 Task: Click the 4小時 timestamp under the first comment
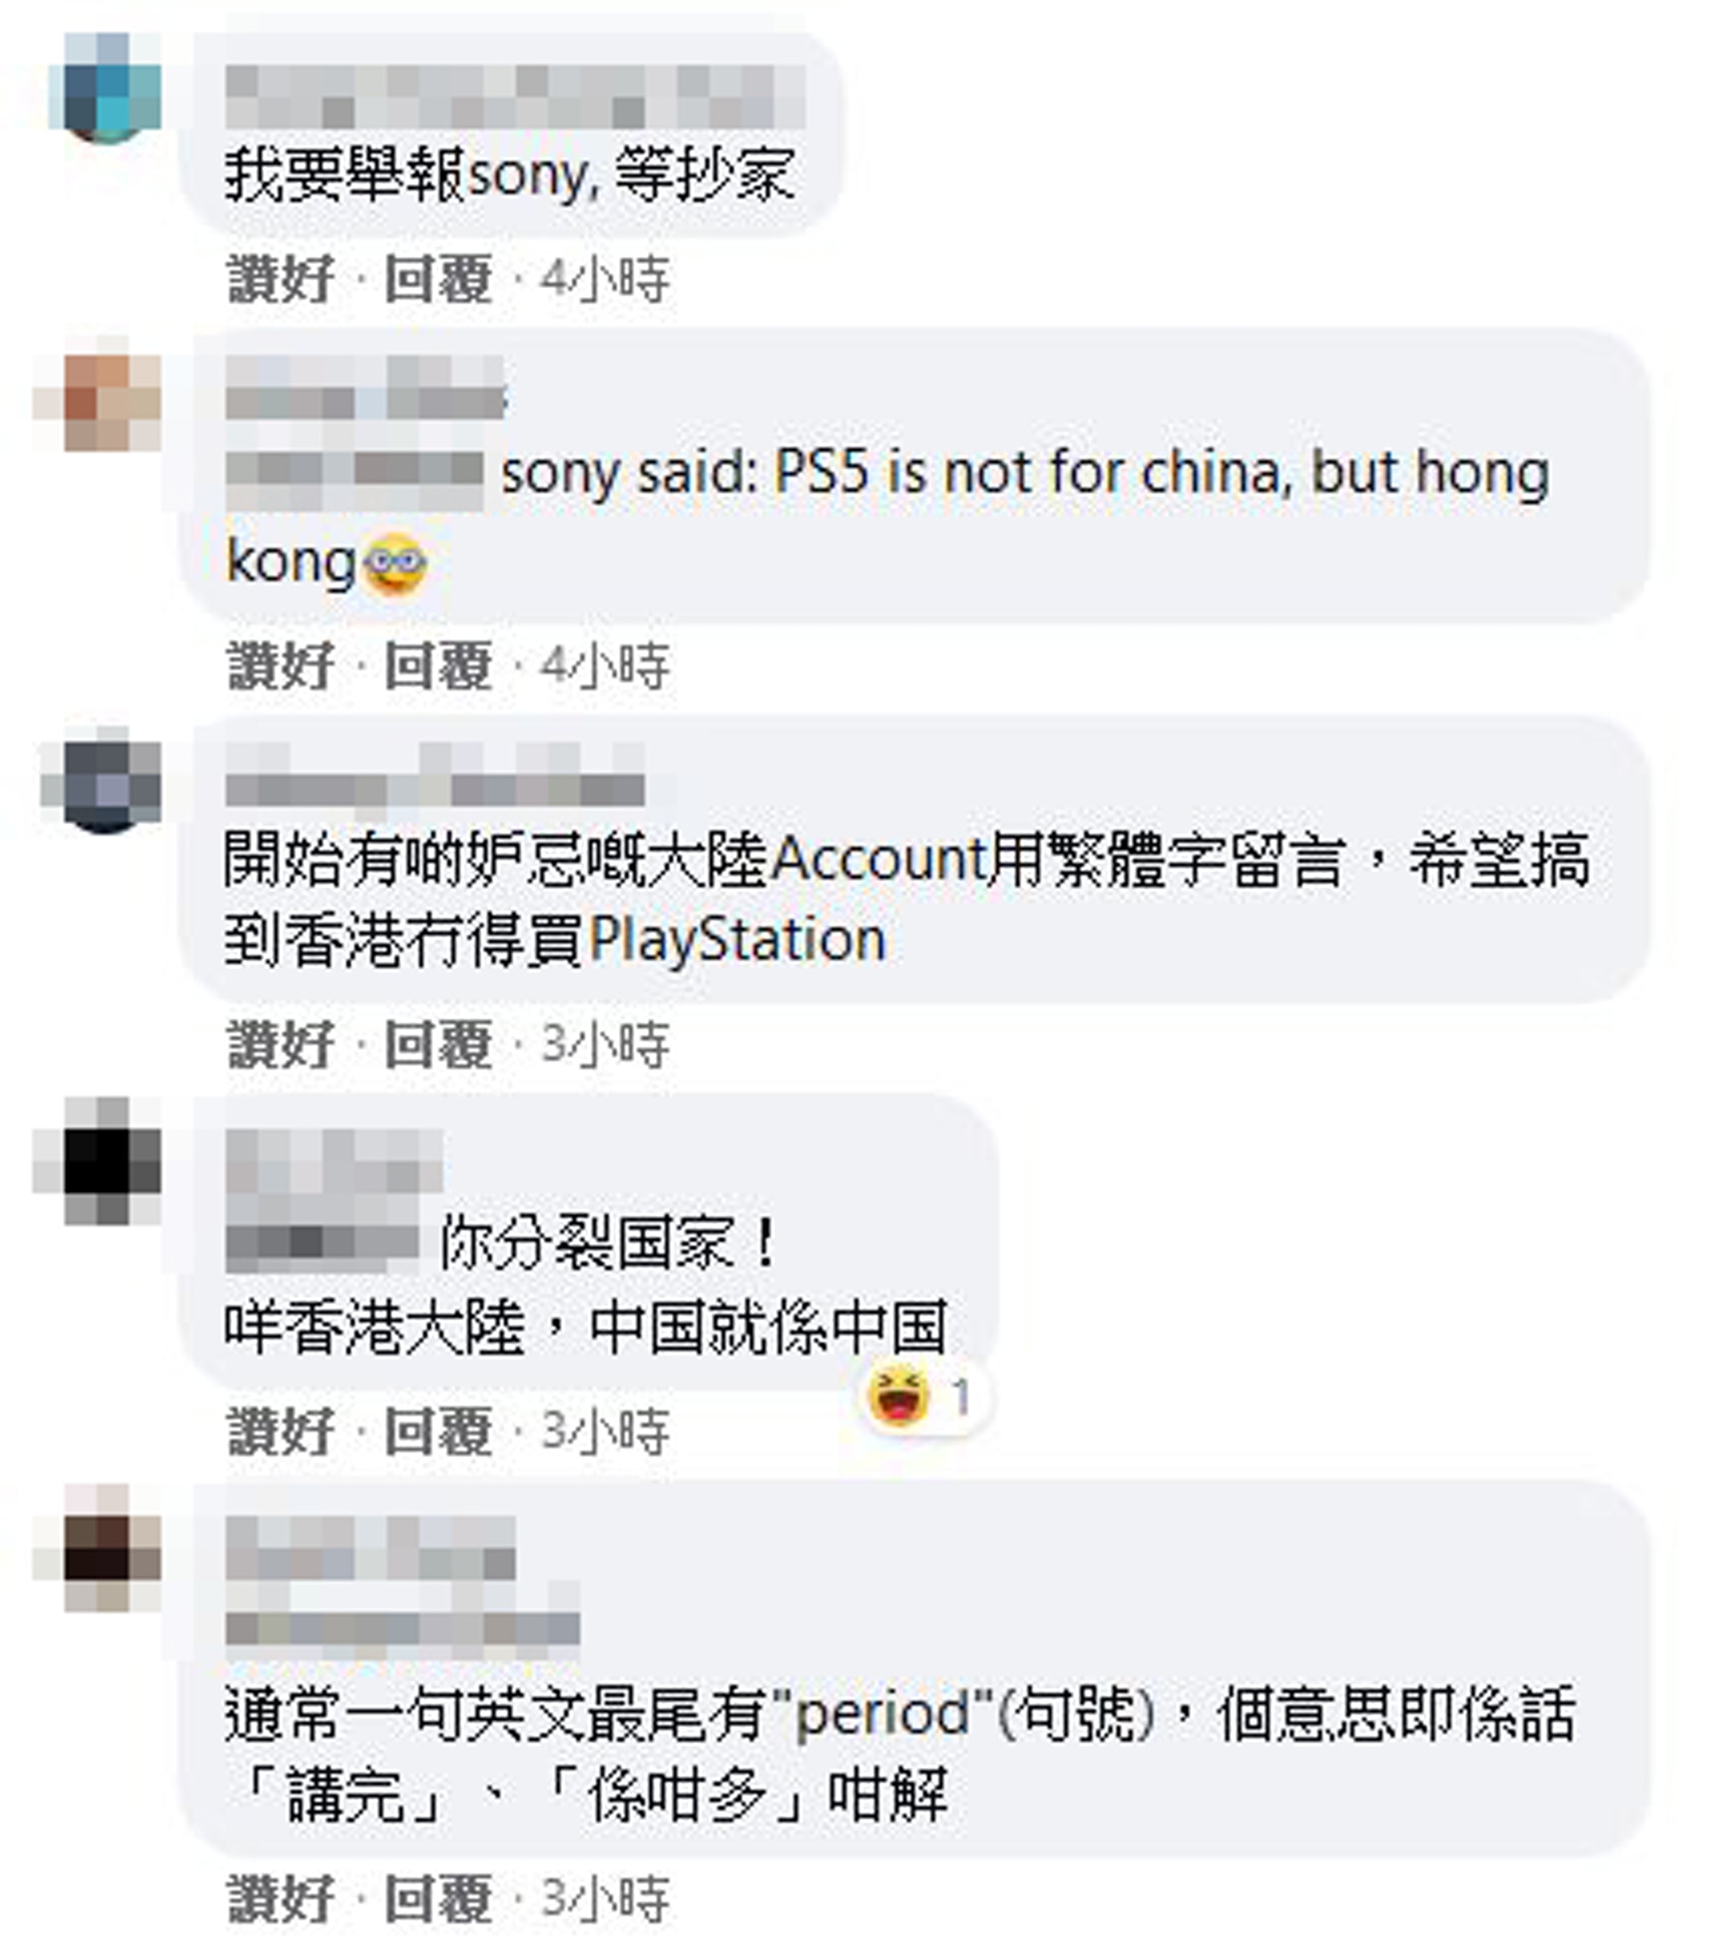coord(606,279)
